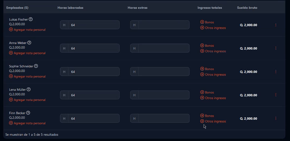Screen dimensions: 290x141
Task: Add Otros ingresos for Finn Becker
Action: click(x=213, y=121)
